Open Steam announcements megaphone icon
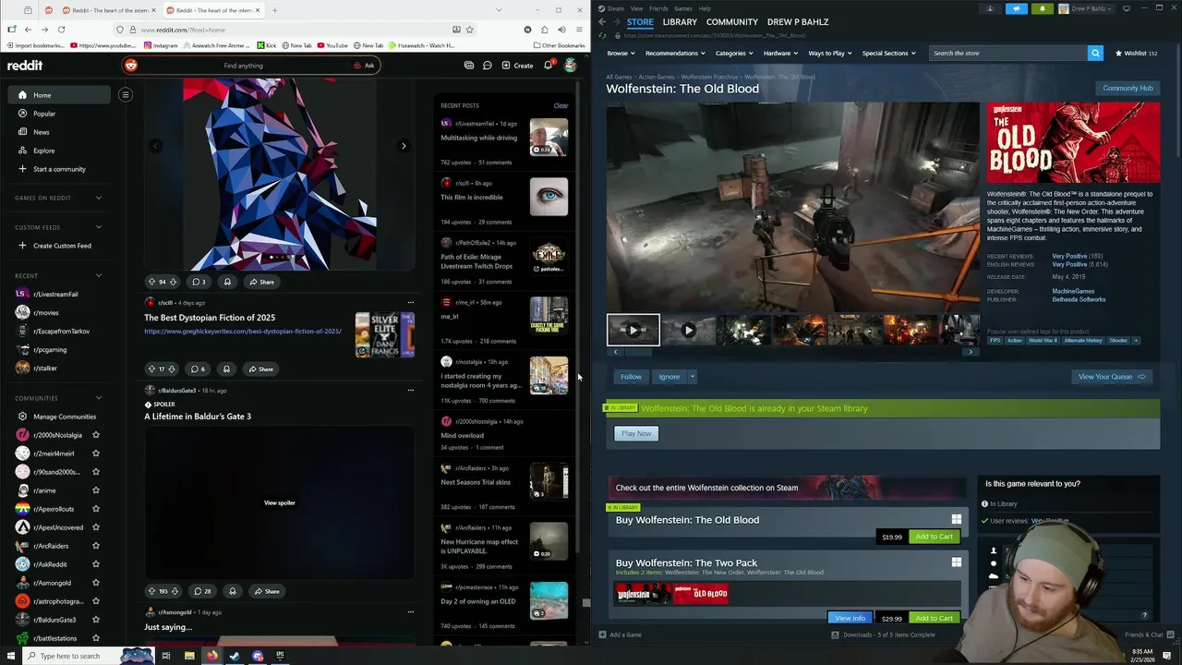Screen dimensions: 1182x665 (x=1016, y=8)
